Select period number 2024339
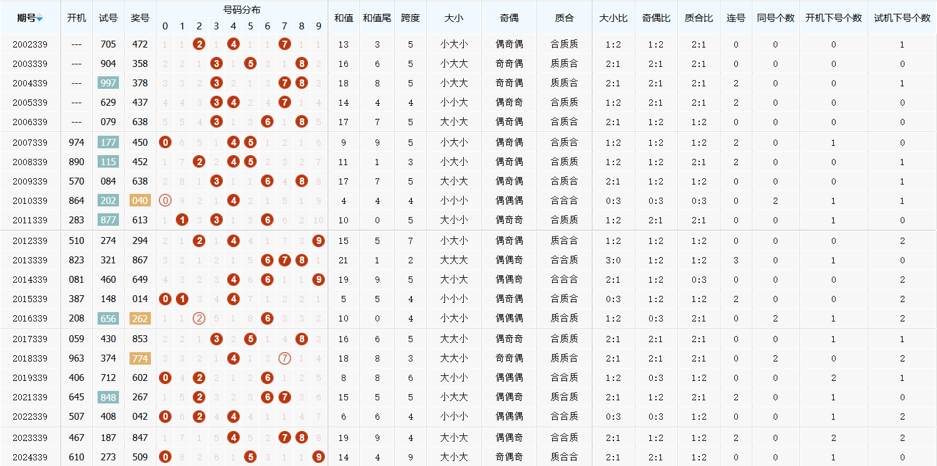 [x=30, y=457]
